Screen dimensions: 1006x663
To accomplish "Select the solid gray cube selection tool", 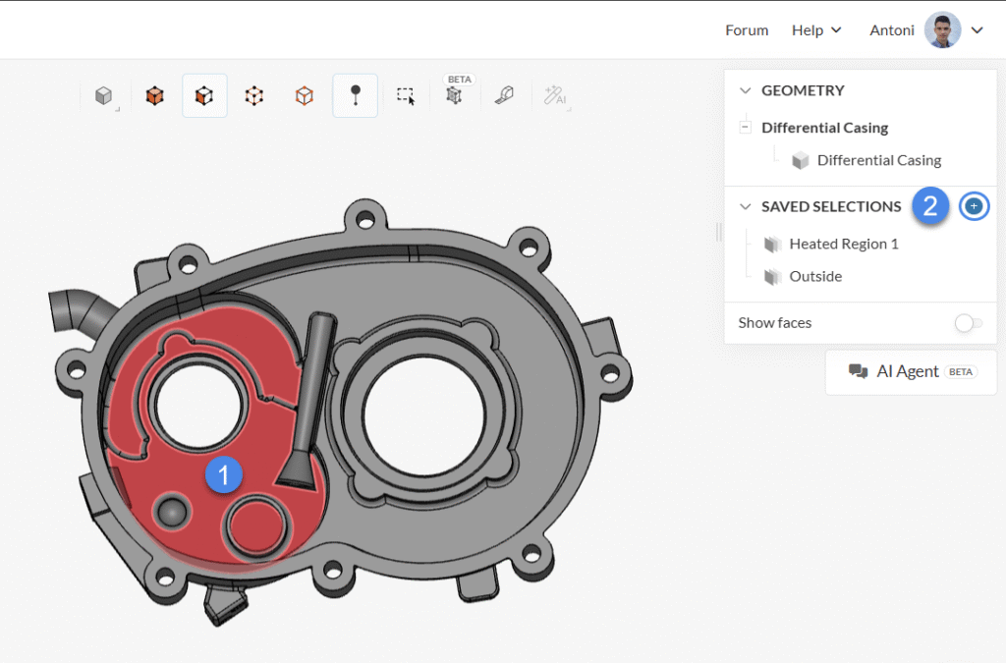I will coord(103,95).
